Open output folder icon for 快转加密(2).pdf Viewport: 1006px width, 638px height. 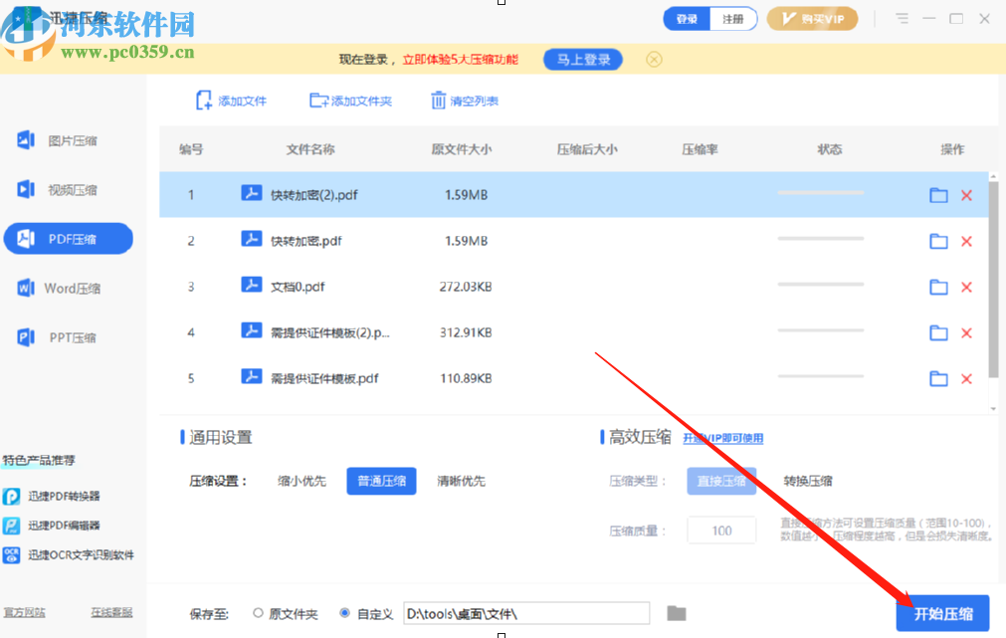tap(938, 195)
